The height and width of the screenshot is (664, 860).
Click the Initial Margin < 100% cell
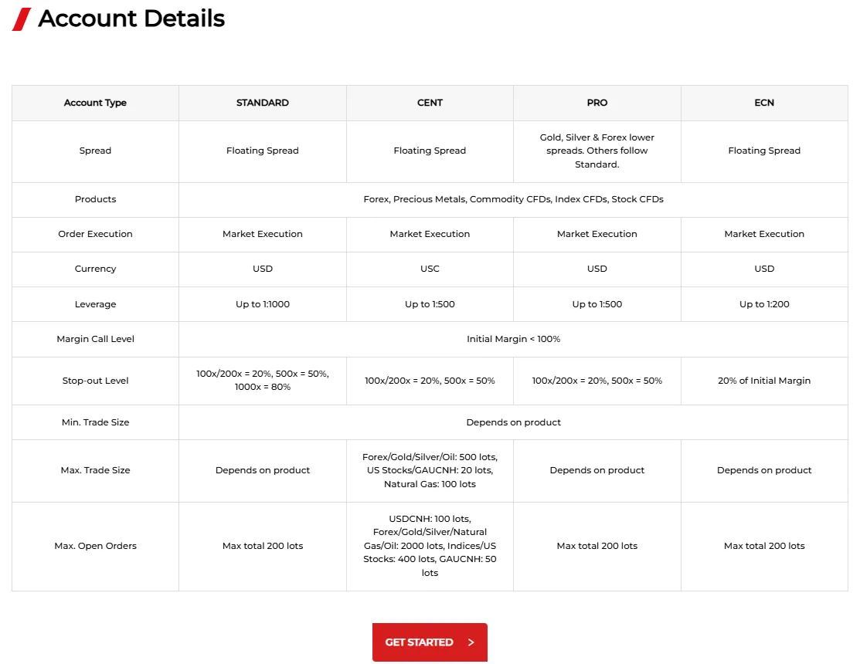[513, 339]
